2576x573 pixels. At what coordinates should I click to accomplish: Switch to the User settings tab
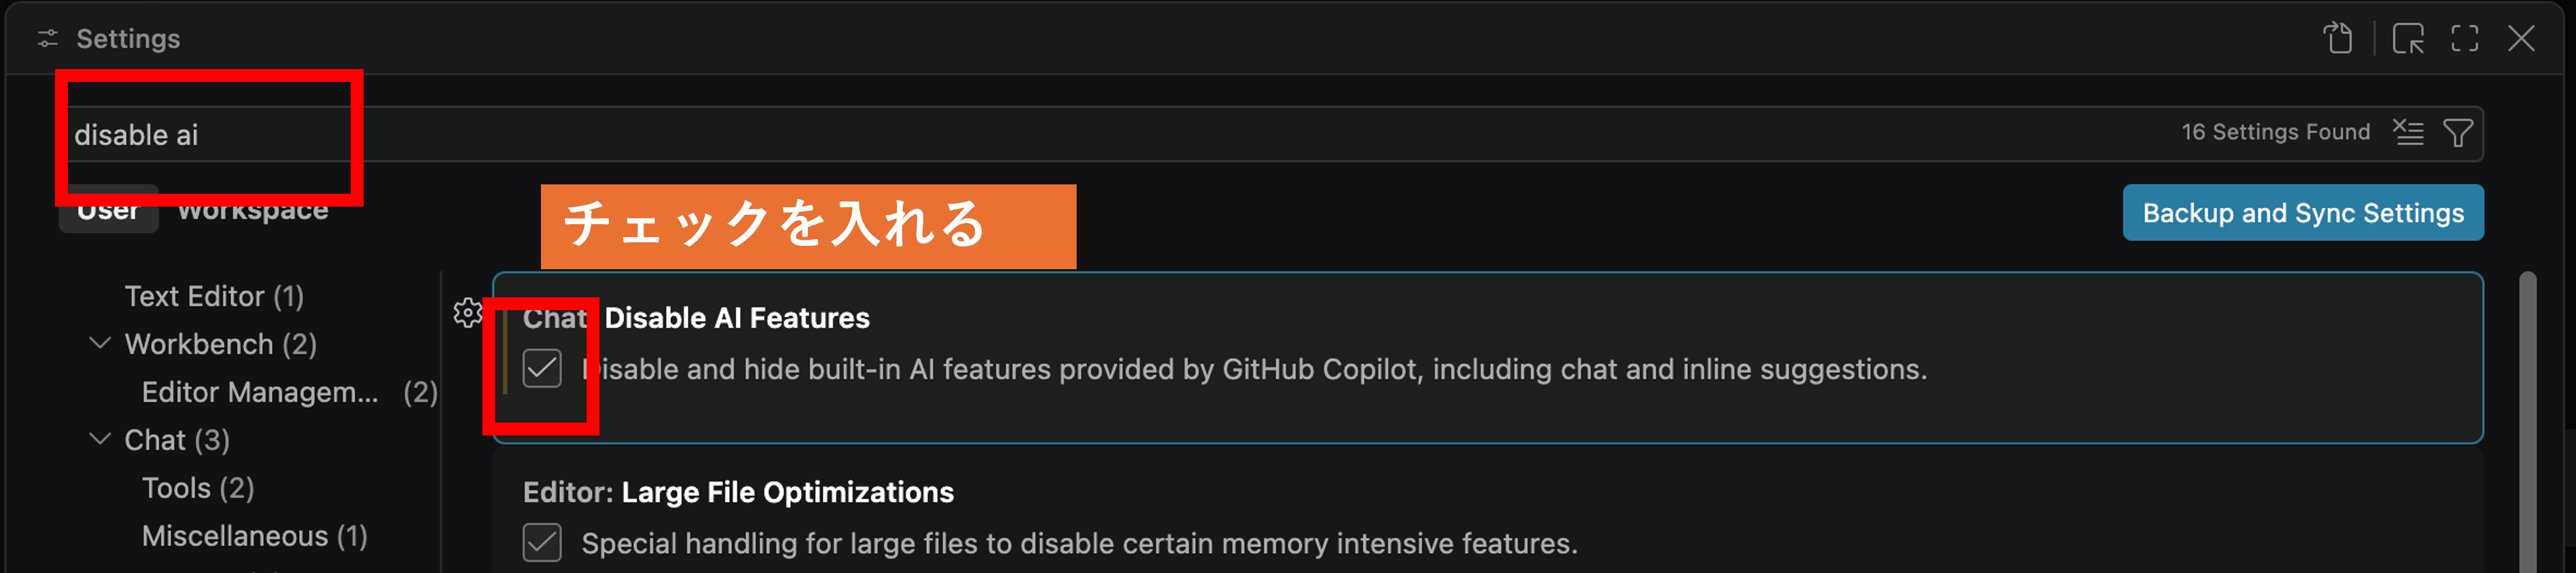[108, 210]
